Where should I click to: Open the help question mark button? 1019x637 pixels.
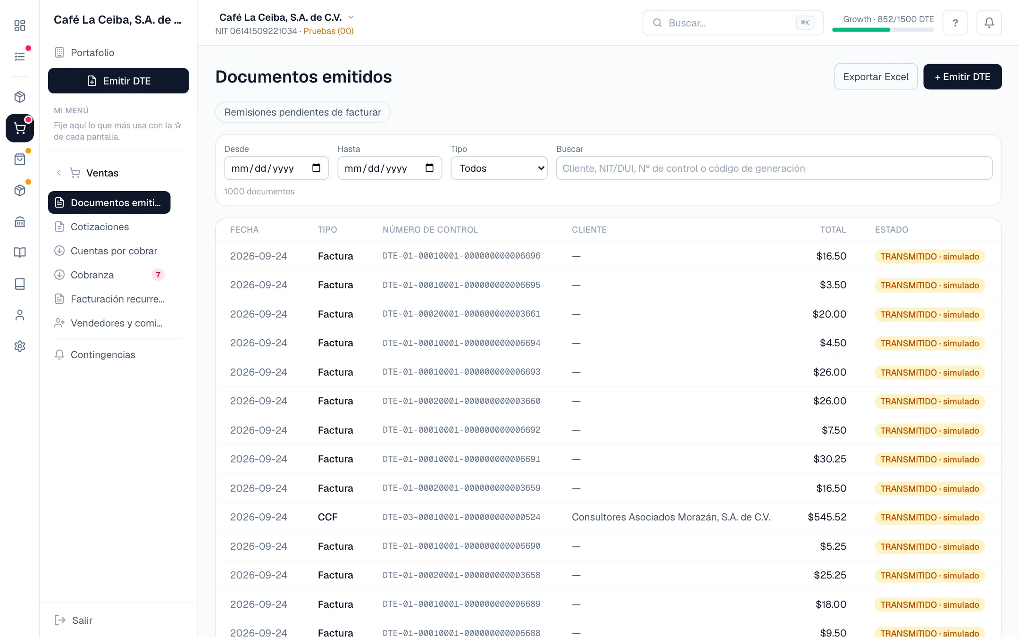pyautogui.click(x=955, y=23)
